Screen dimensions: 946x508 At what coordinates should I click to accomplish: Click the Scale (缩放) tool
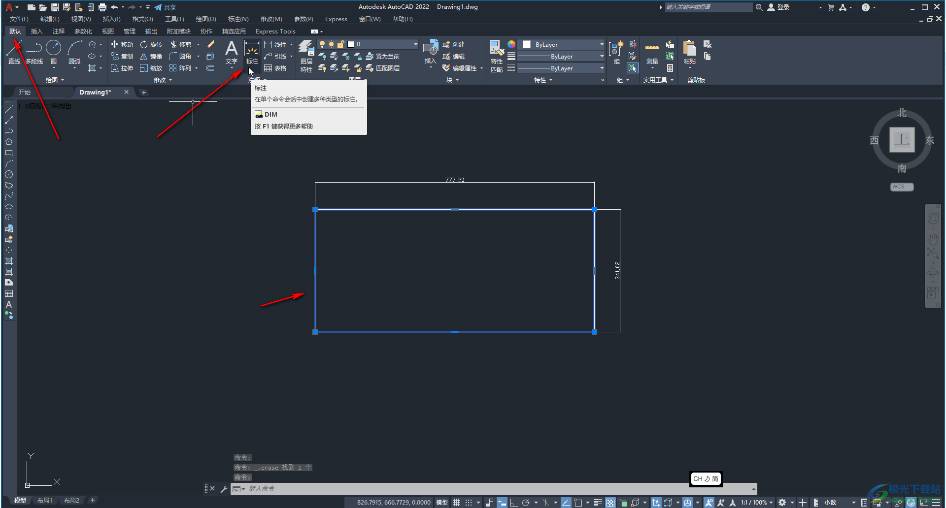coord(151,68)
